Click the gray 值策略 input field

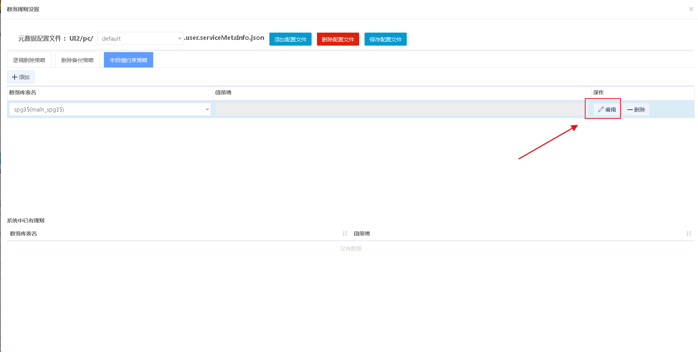(401, 110)
